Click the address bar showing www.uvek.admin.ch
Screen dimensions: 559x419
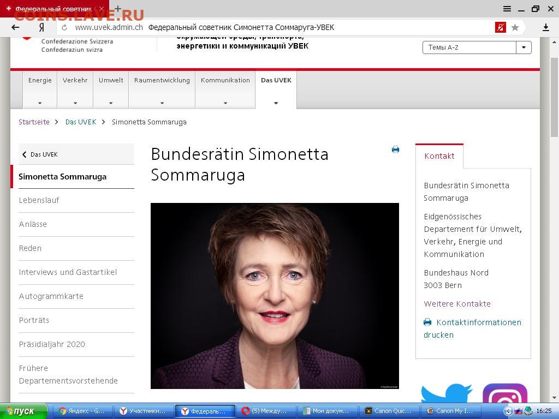[x=278, y=27]
